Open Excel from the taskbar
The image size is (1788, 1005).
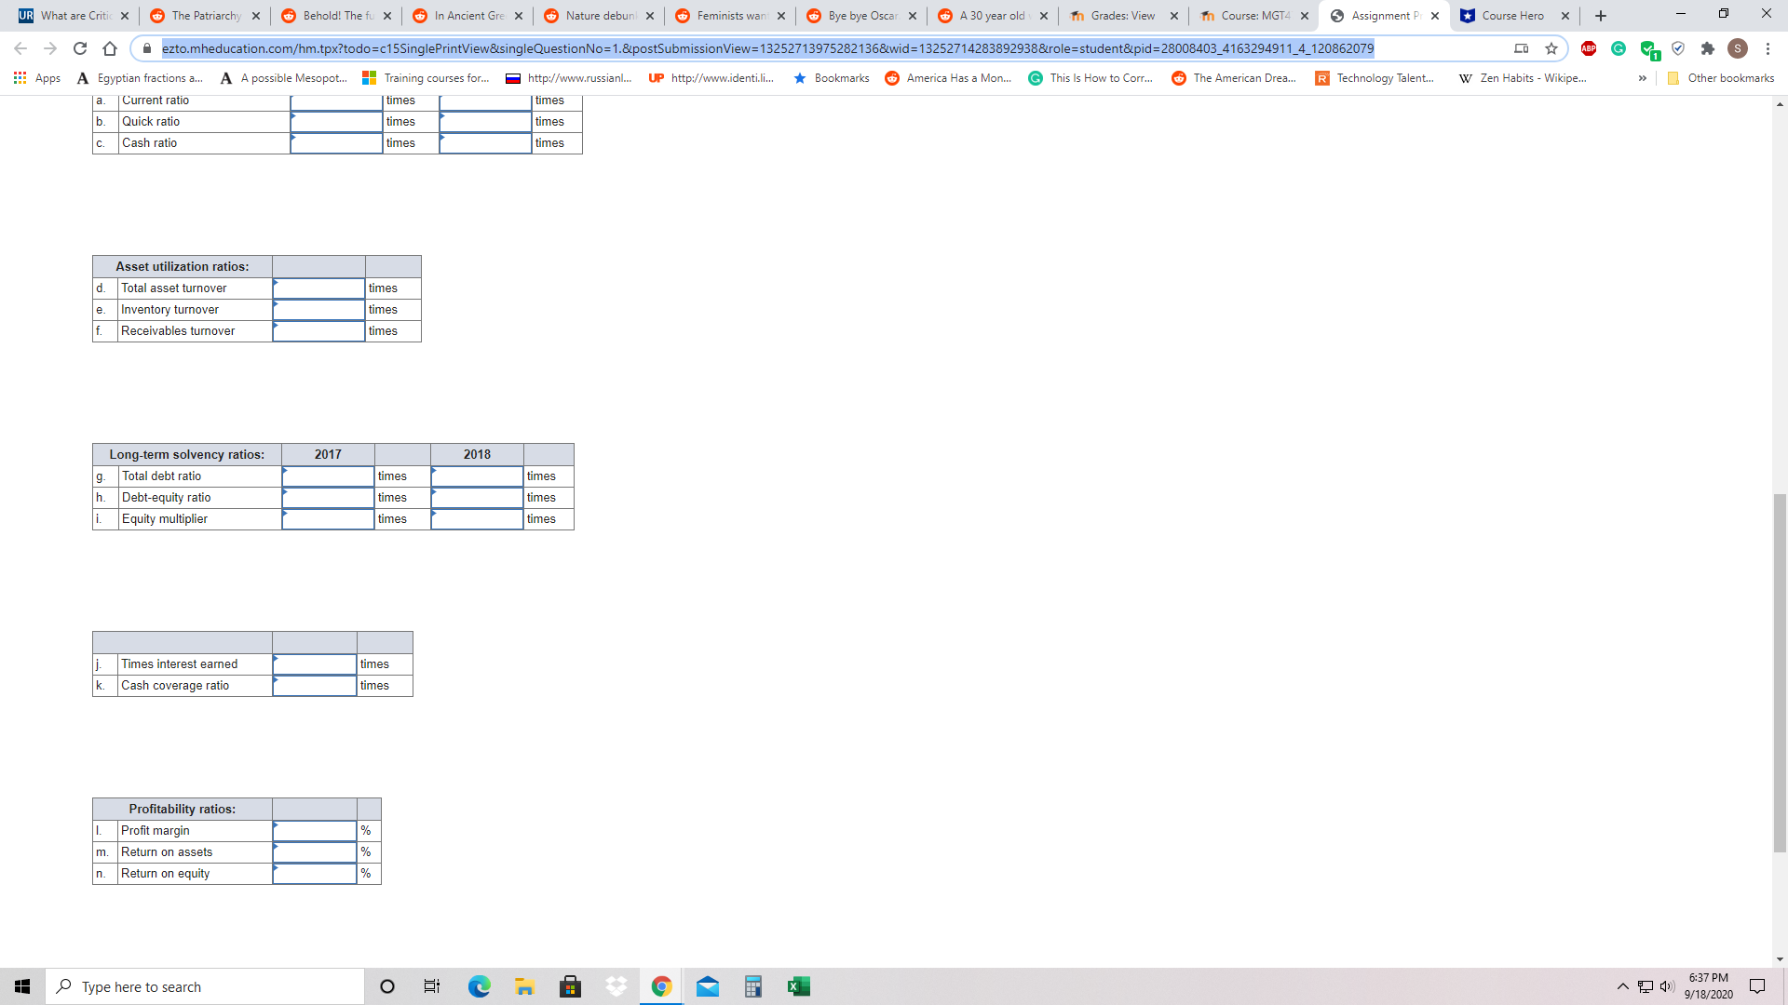tap(797, 985)
